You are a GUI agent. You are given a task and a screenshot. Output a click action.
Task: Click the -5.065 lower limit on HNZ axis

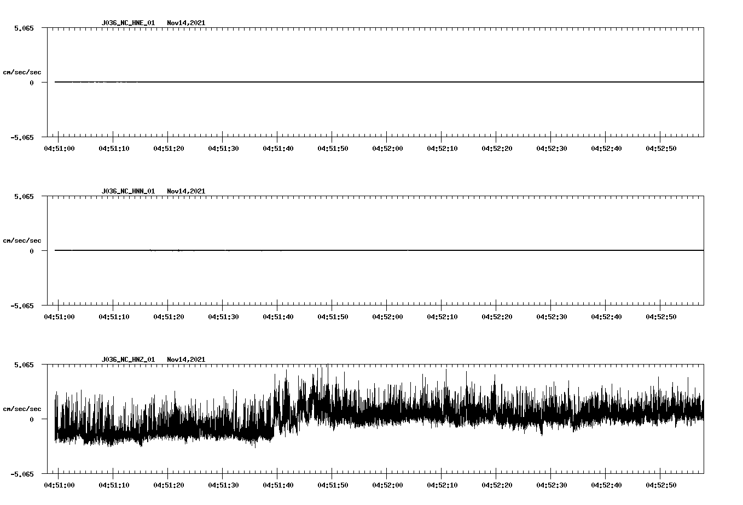[x=22, y=474]
